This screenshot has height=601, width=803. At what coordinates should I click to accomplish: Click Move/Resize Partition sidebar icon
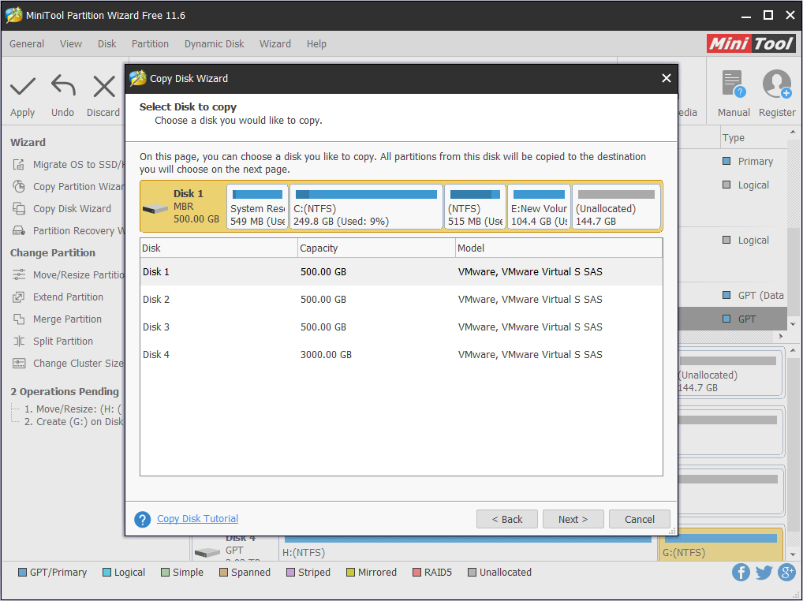[19, 275]
